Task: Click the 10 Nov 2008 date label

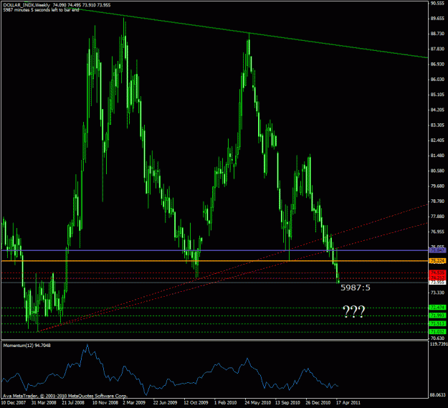Action: point(105,403)
